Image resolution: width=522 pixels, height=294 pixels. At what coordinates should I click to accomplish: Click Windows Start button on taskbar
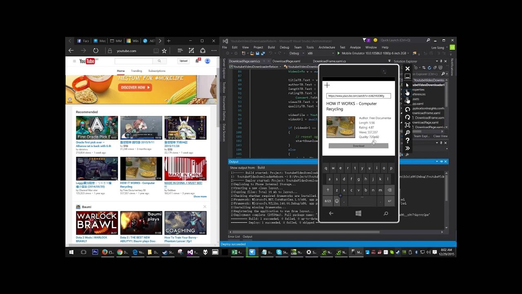click(x=71, y=252)
